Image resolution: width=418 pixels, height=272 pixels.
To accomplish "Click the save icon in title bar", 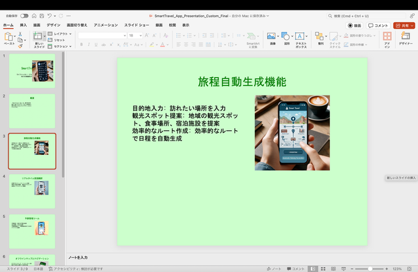I will [41, 15].
